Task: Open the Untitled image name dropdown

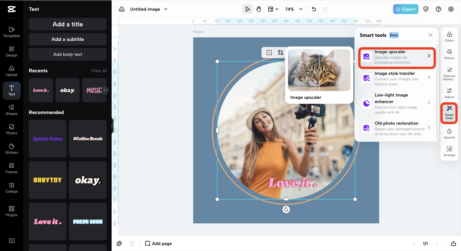Action: (149, 9)
